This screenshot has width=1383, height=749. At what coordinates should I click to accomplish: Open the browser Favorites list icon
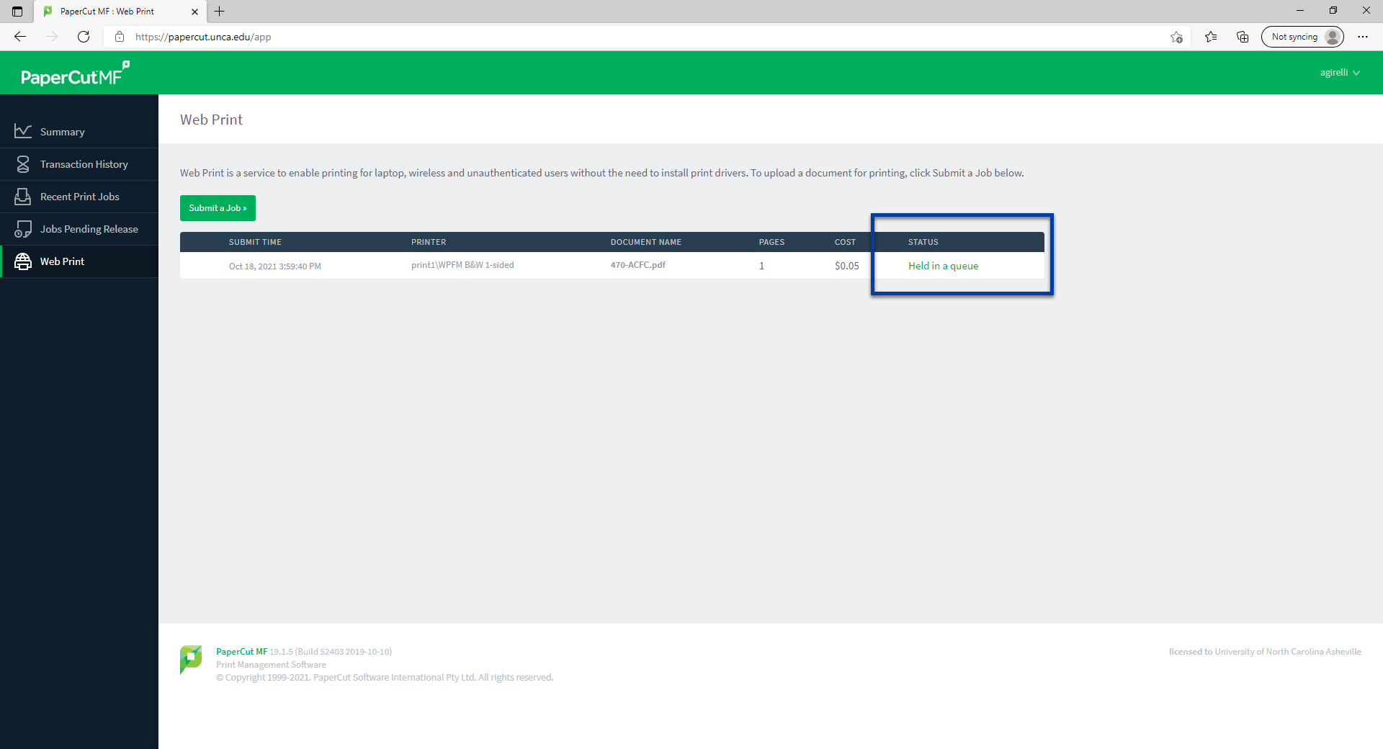1211,37
